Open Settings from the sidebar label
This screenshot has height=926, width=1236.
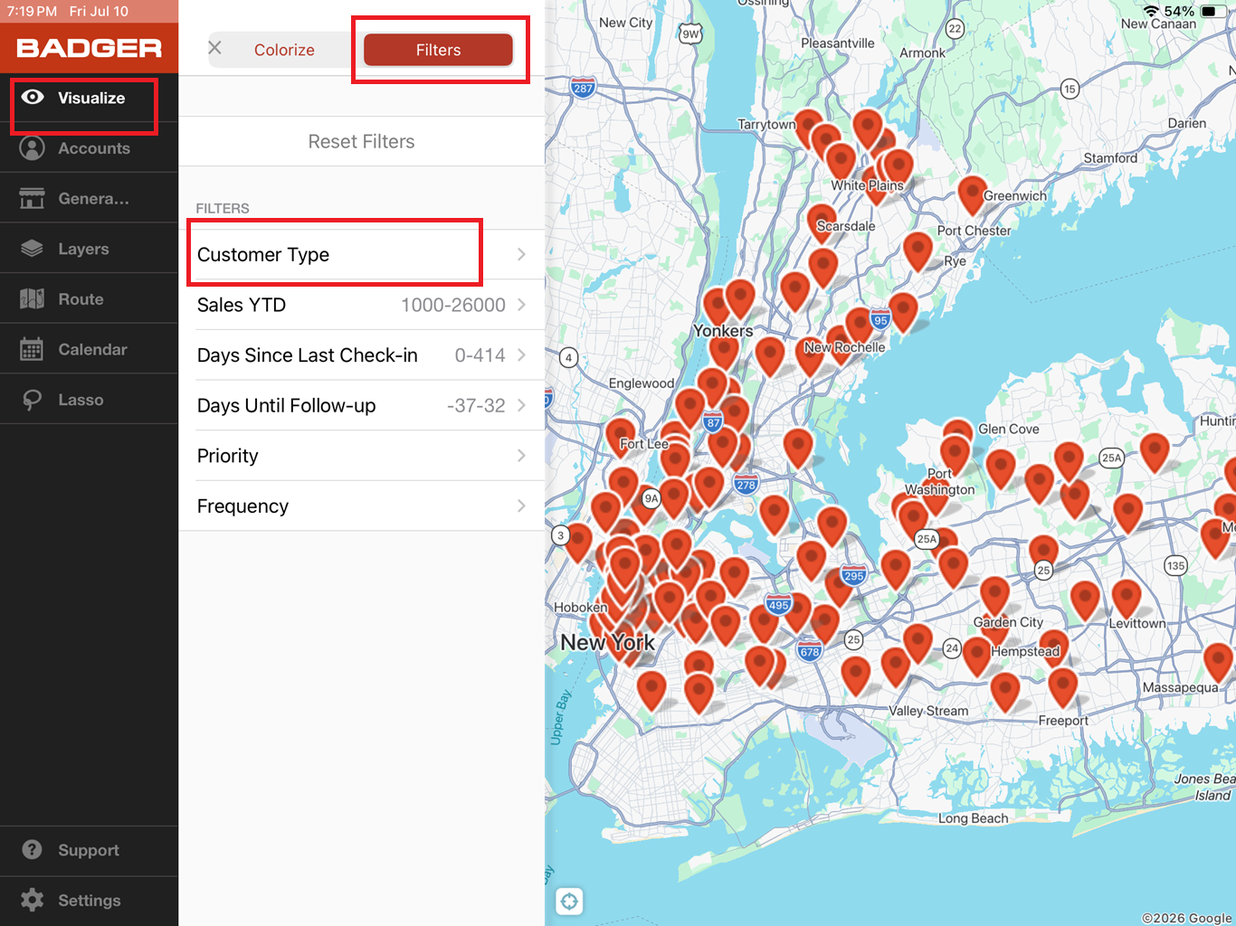tap(90, 901)
